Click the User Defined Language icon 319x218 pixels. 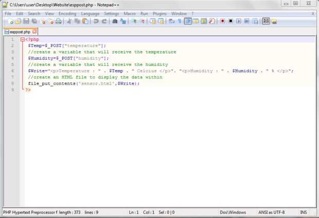196,21
